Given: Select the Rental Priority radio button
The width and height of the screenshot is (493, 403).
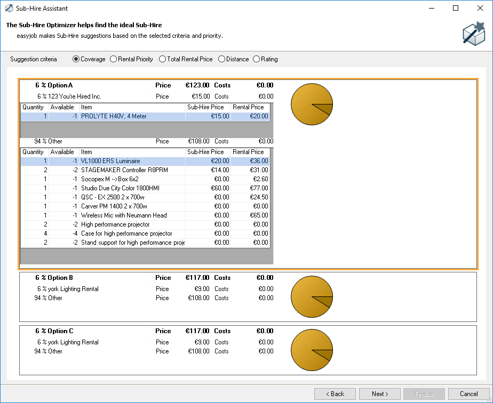Looking at the screenshot, I should pos(114,59).
